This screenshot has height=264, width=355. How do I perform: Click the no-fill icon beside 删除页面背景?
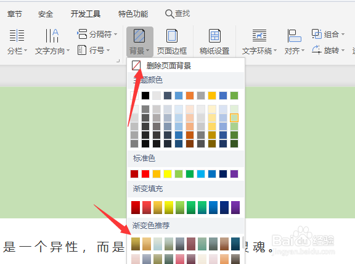[x=136, y=65]
